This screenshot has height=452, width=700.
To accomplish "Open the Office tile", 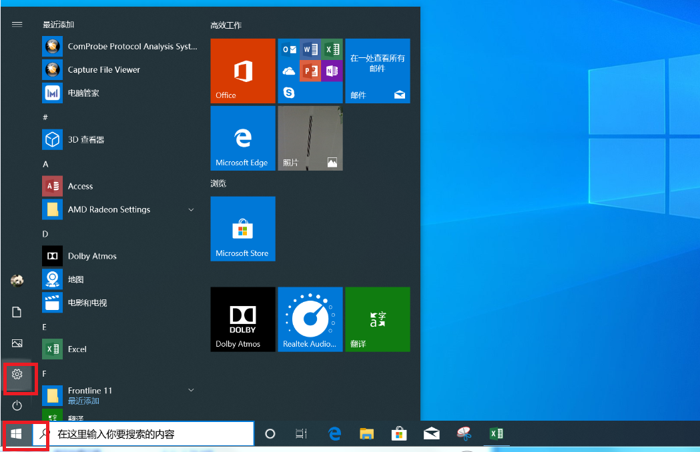I will [243, 71].
